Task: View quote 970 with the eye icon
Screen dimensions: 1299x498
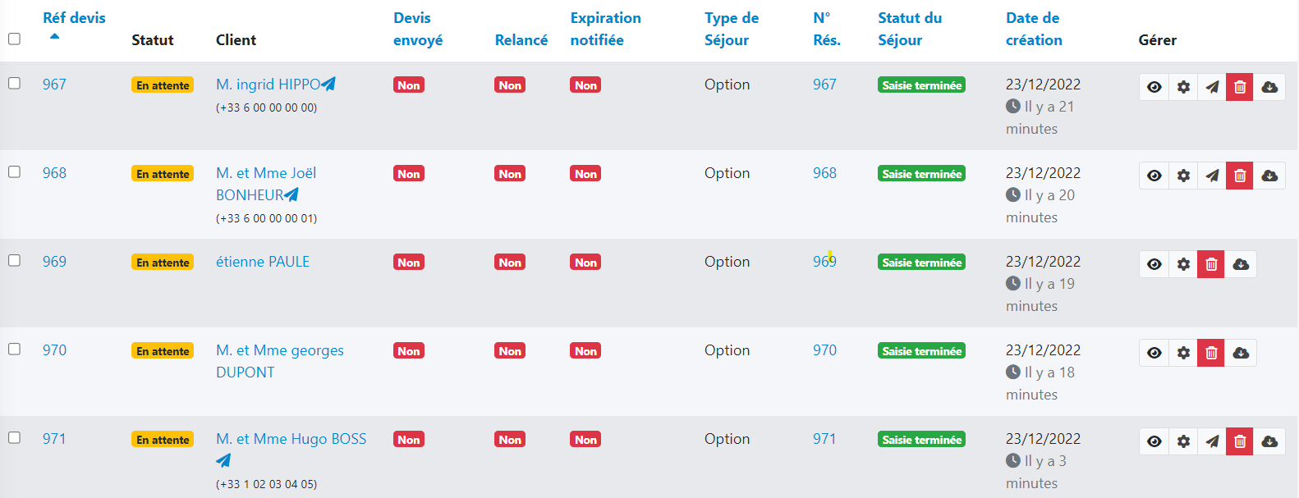Action: (x=1154, y=353)
